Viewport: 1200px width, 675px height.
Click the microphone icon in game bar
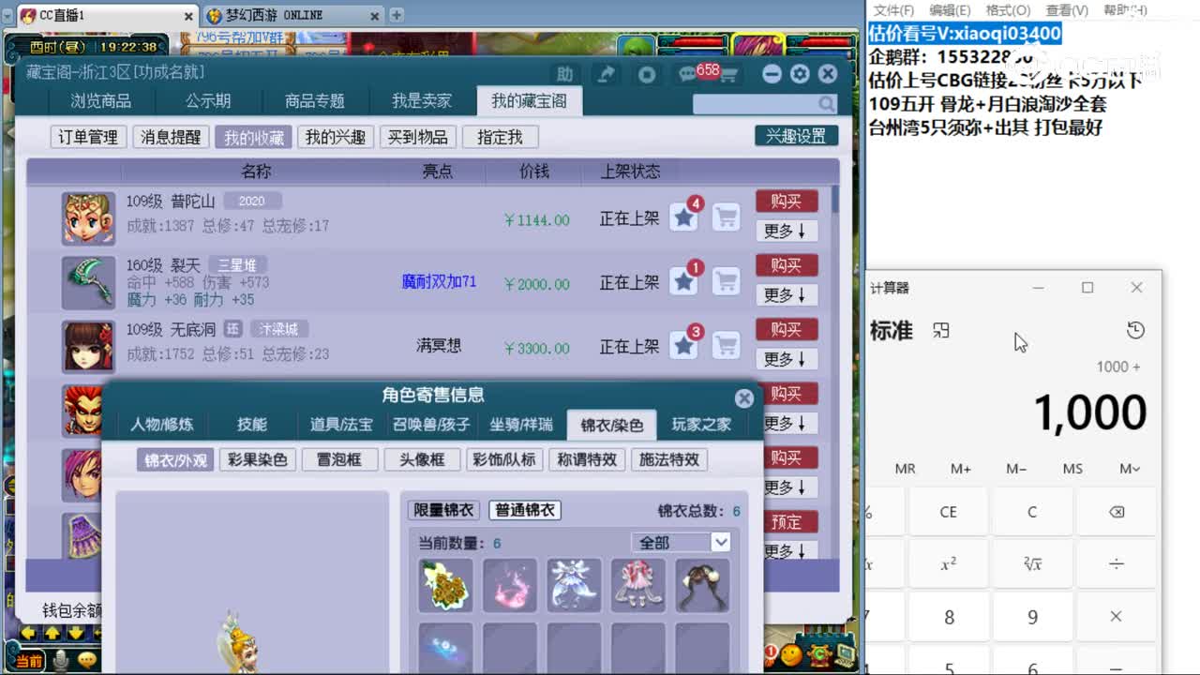coord(61,661)
